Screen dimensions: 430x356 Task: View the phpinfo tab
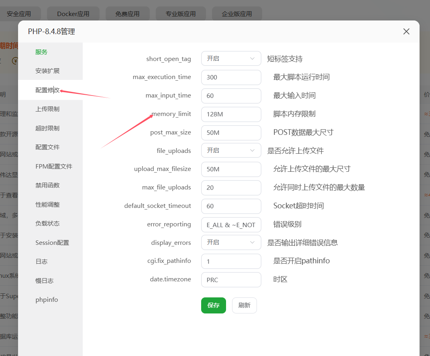47,300
